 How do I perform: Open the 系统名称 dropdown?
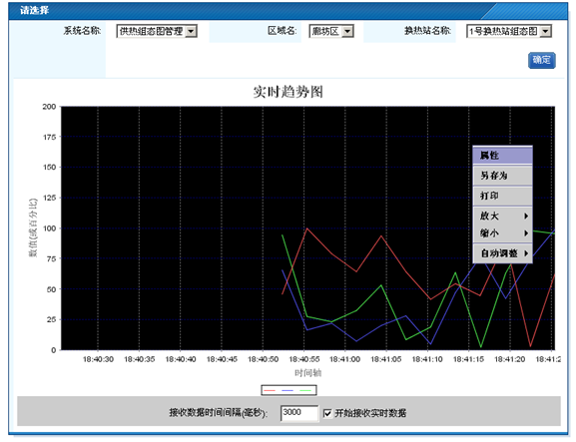click(x=157, y=32)
